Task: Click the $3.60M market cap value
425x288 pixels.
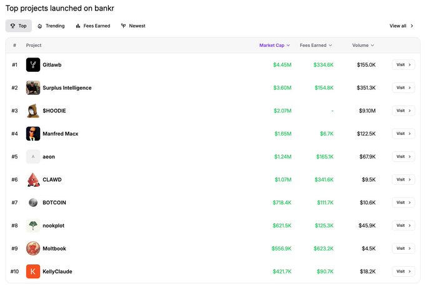Action: coord(282,88)
